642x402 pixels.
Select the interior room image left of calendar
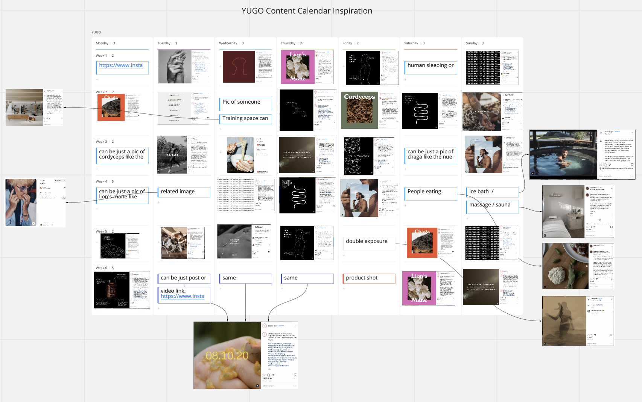click(x=34, y=107)
